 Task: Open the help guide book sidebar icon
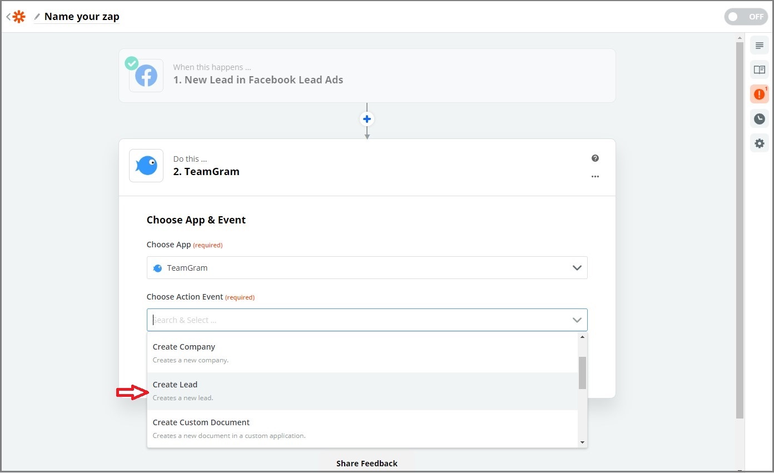pos(760,69)
